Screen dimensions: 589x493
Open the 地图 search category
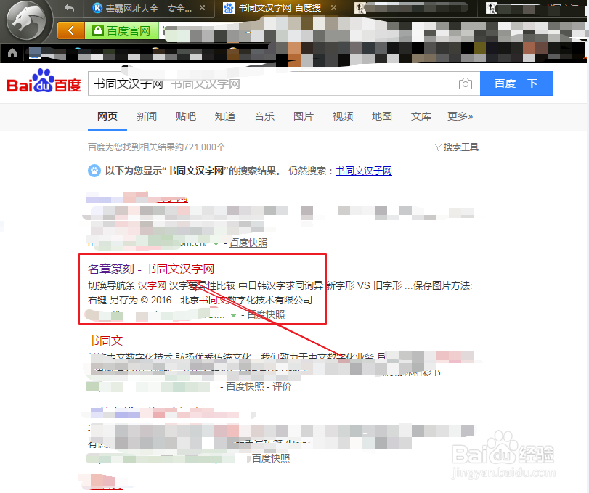click(381, 115)
